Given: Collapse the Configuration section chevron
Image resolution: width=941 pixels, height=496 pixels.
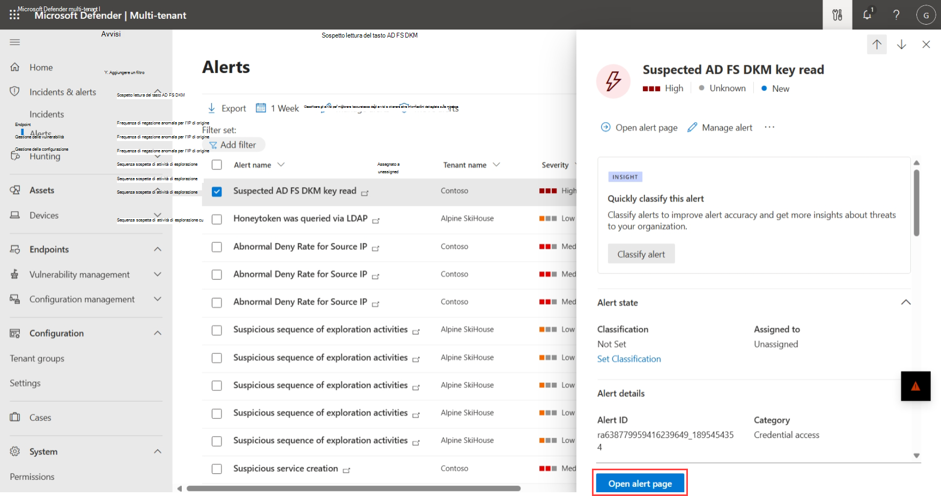Looking at the screenshot, I should point(158,333).
